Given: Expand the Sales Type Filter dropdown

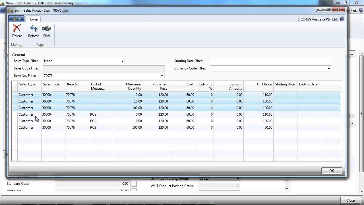Looking at the screenshot, I should click(x=122, y=61).
